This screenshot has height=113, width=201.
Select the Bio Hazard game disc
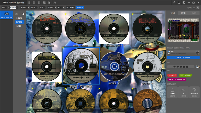147,29
